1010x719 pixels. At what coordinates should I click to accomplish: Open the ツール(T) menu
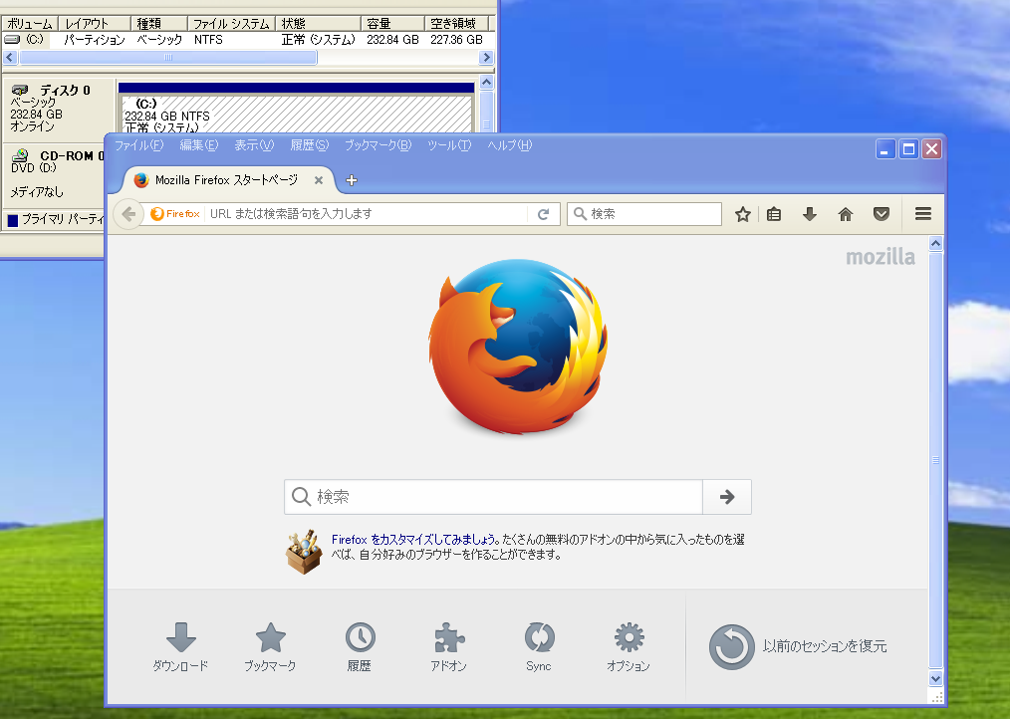point(449,145)
